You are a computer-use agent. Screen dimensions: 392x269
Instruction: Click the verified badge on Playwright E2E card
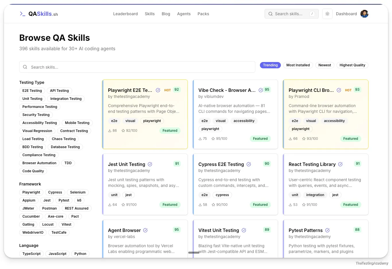pos(158,90)
